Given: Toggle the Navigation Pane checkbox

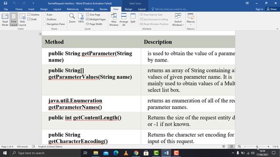Looking at the screenshot, I should click(45, 24).
